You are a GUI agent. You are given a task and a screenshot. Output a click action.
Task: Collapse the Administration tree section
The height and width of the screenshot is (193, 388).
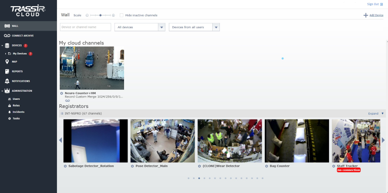pos(2,91)
